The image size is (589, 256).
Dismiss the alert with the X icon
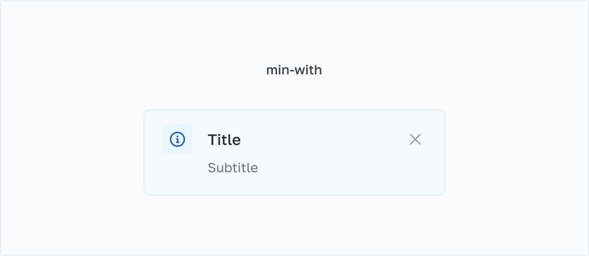tap(415, 139)
